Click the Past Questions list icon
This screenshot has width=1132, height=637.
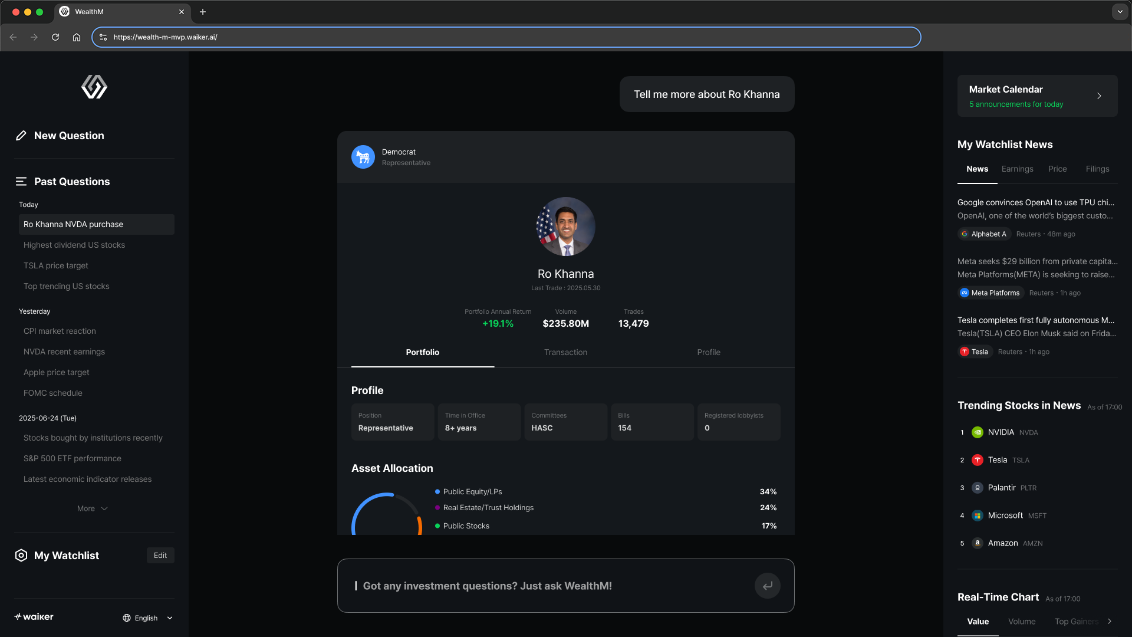[21, 182]
